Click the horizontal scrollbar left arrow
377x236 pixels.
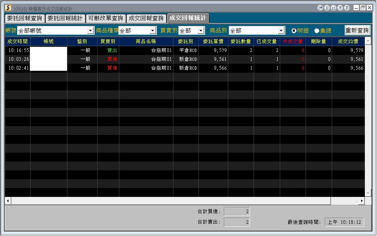(x=8, y=201)
